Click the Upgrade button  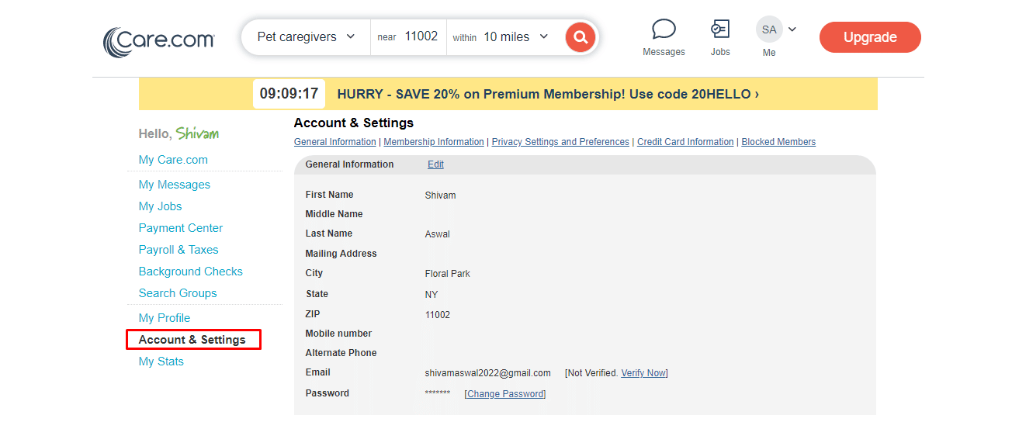[870, 37]
